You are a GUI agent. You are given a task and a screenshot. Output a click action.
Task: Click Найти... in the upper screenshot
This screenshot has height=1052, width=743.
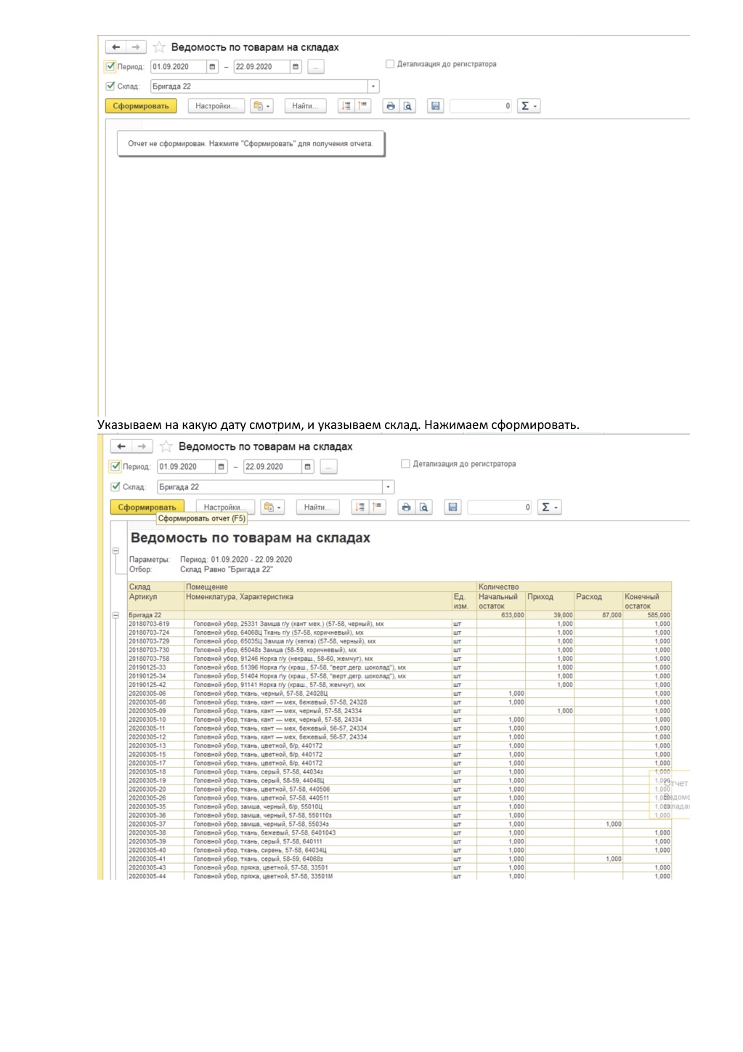tap(304, 106)
